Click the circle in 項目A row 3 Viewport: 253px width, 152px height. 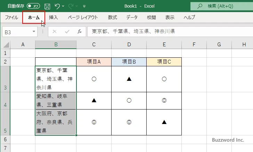pyautogui.click(x=94, y=79)
